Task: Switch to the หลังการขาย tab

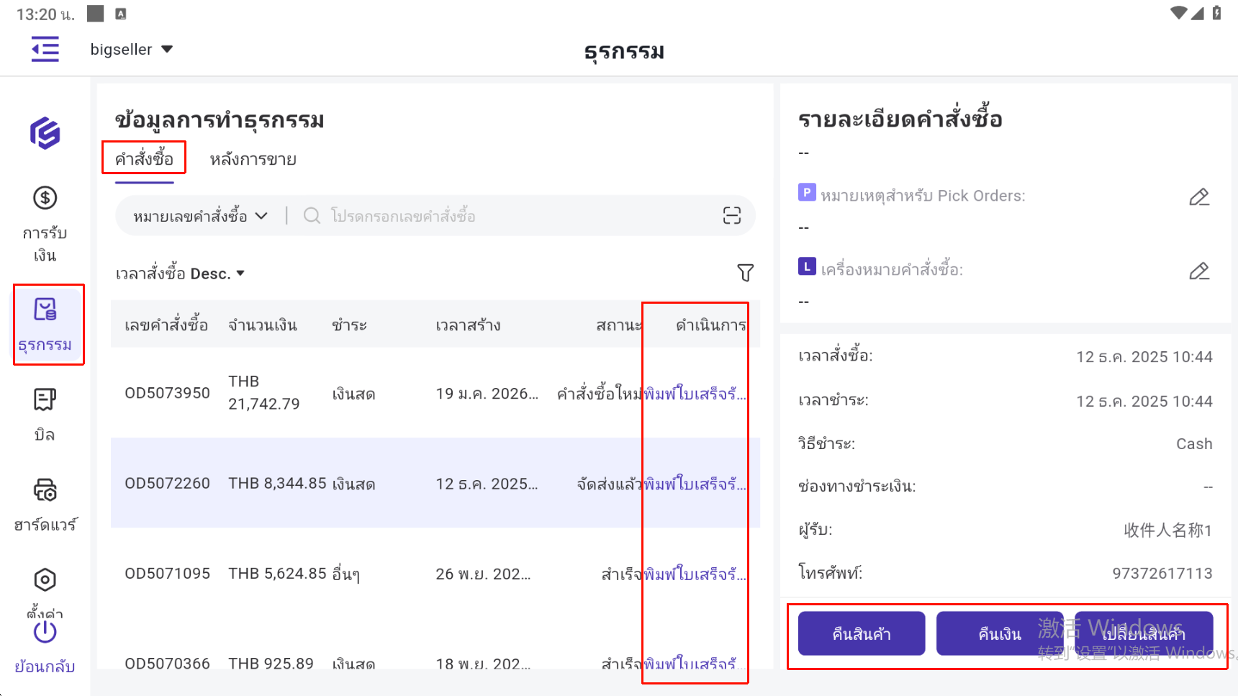Action: tap(253, 159)
